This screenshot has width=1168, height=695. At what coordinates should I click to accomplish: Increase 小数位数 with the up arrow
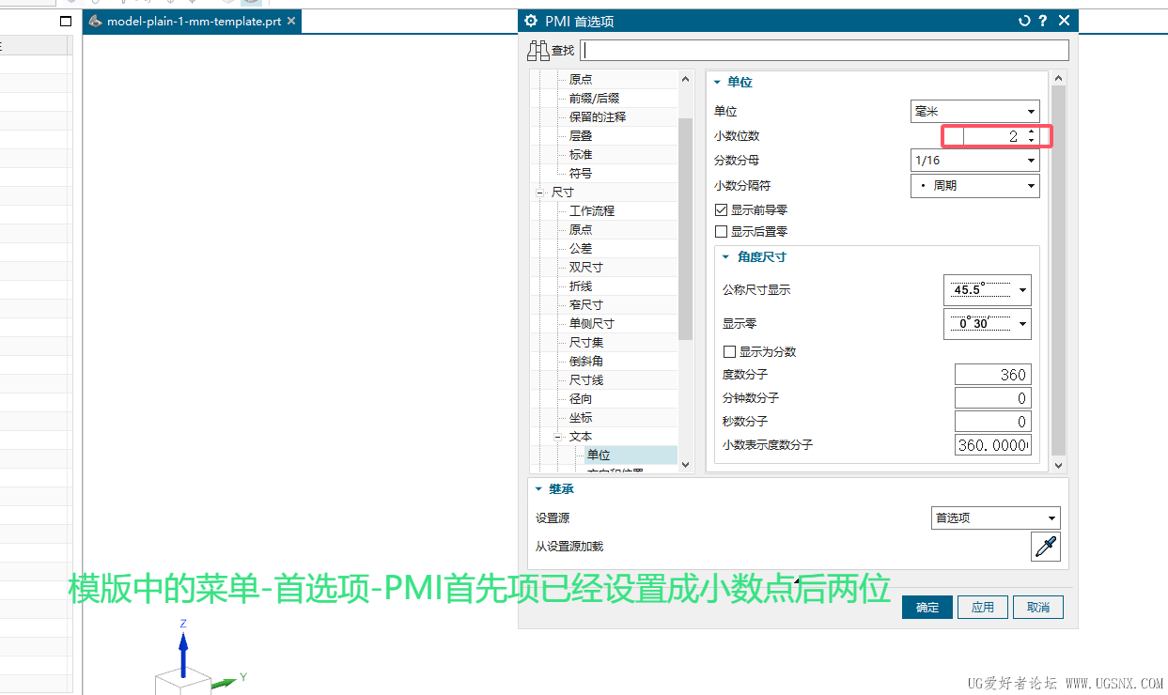click(x=1031, y=131)
